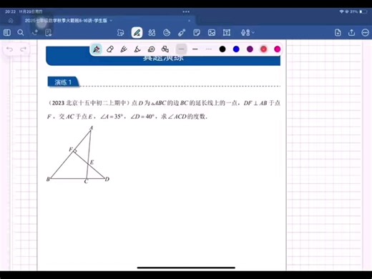Add a new page

pyautogui.click(x=338, y=33)
